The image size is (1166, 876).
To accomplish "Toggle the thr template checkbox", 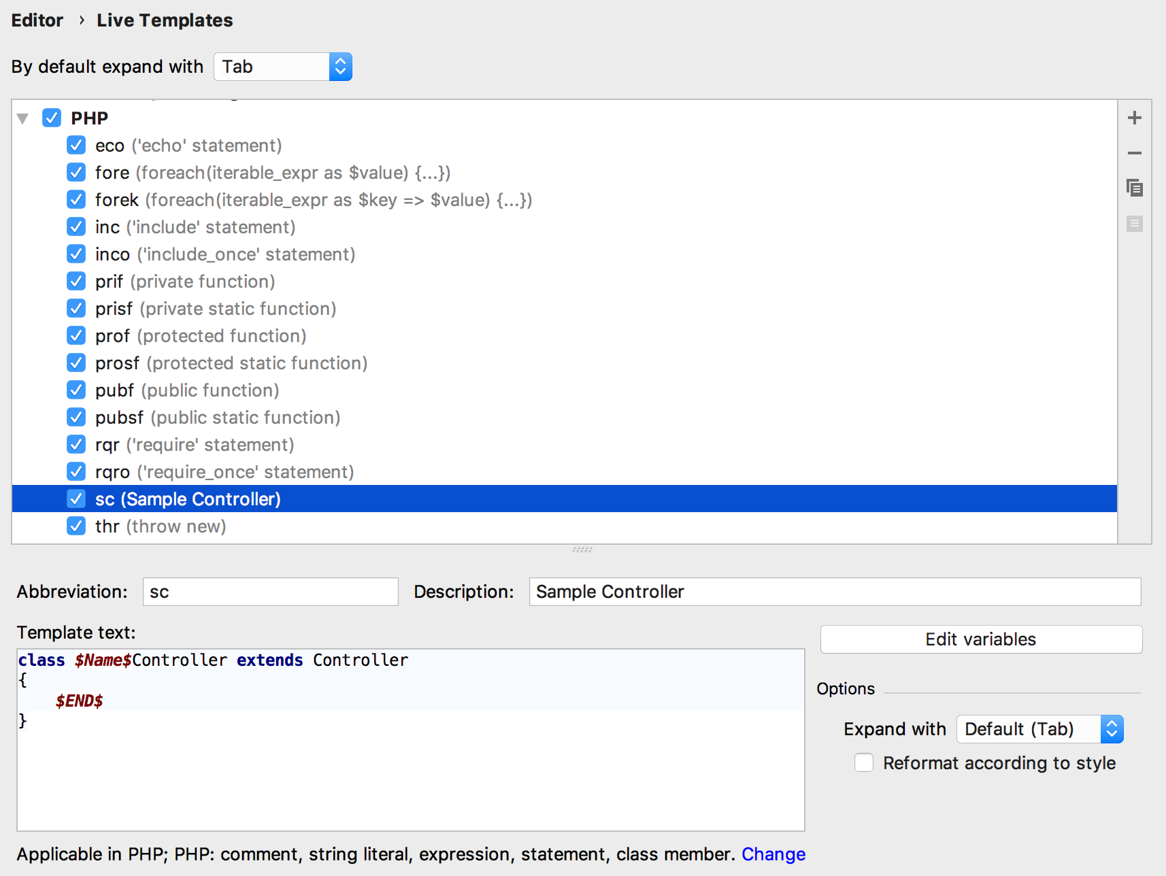I will [76, 526].
